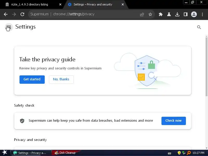Click Get started for the privacy guide
Screen dimensions: 208x156
coord(32,80)
